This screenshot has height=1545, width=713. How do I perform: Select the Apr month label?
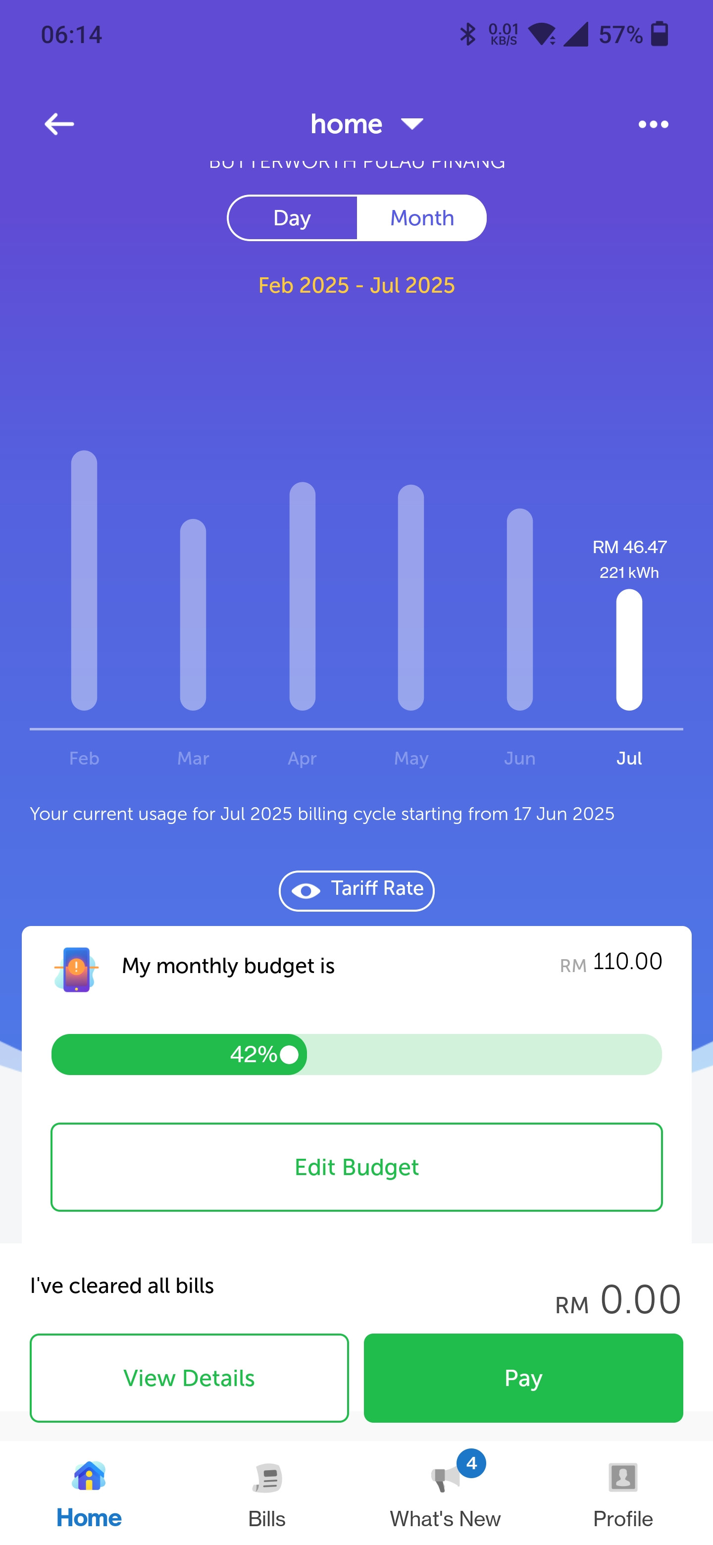[302, 759]
